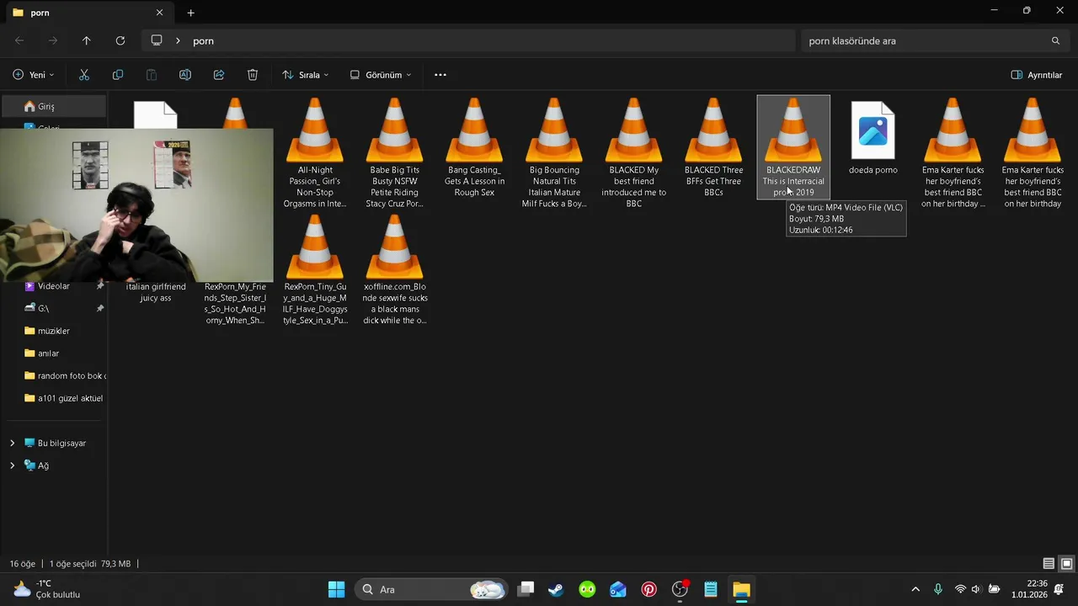Open Pinterest from the taskbar
The width and height of the screenshot is (1078, 606).
tap(648, 589)
